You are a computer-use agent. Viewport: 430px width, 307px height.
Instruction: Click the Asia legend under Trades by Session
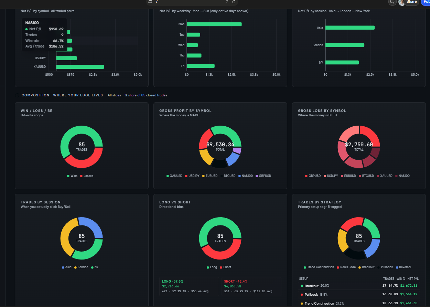pyautogui.click(x=67, y=267)
